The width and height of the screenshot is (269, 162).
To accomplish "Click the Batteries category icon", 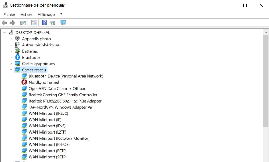I will pos(17,51).
